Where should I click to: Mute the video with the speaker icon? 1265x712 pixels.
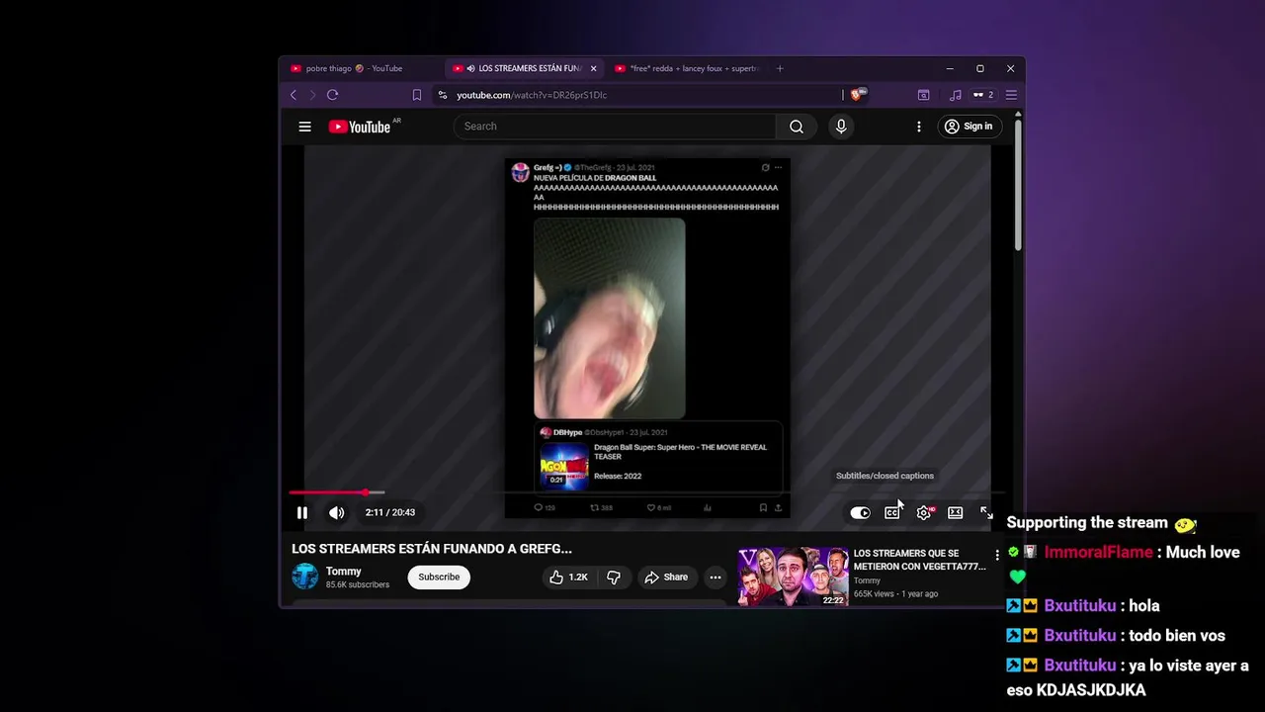pos(336,512)
